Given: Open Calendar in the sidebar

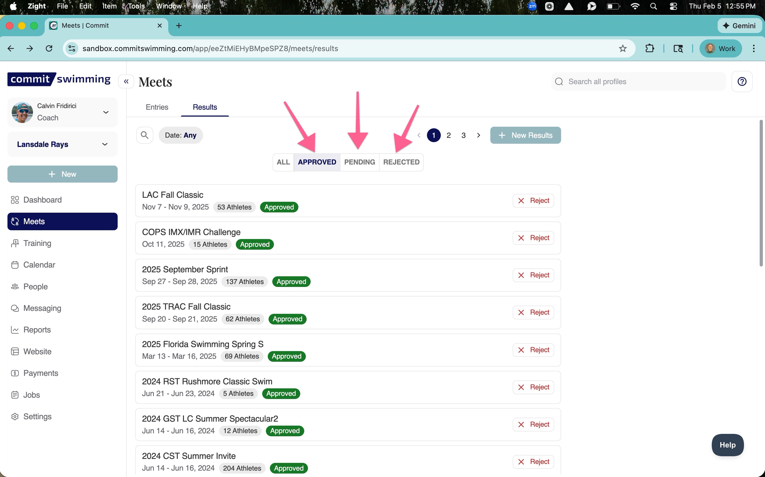Looking at the screenshot, I should point(39,265).
